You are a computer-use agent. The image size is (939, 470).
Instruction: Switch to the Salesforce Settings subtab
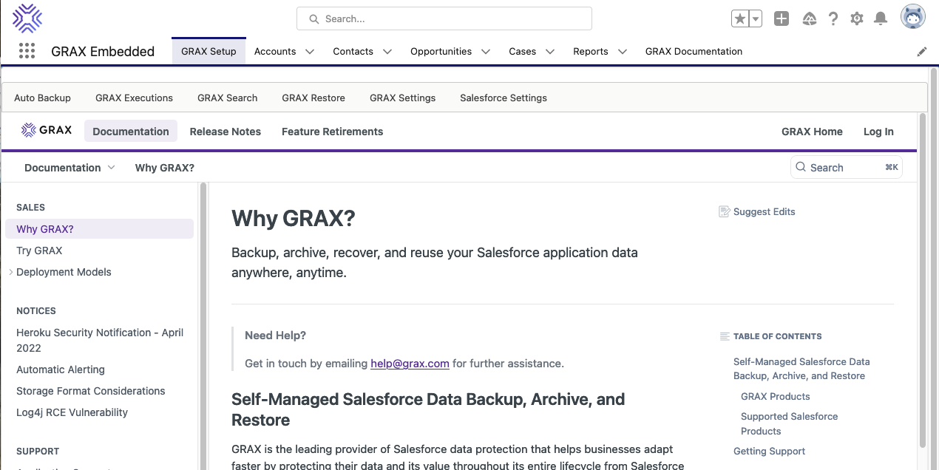pos(504,98)
